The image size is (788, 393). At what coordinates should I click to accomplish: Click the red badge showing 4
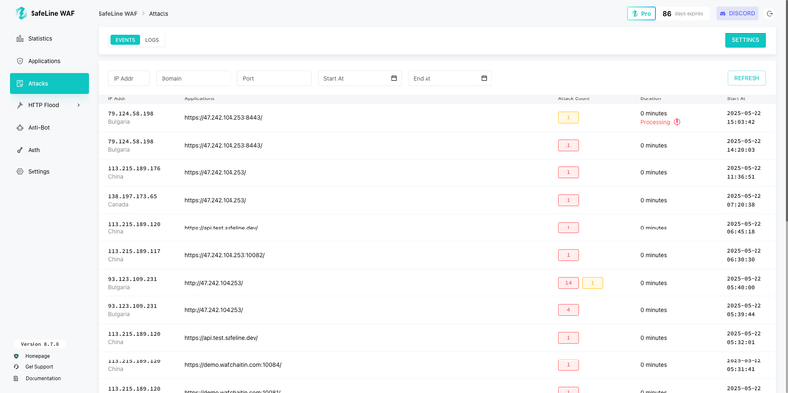(568, 310)
